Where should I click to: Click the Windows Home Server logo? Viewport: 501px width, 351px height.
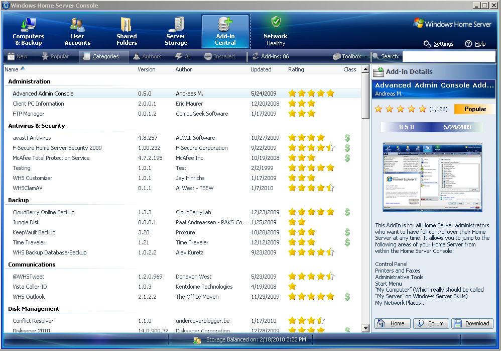[x=452, y=24]
